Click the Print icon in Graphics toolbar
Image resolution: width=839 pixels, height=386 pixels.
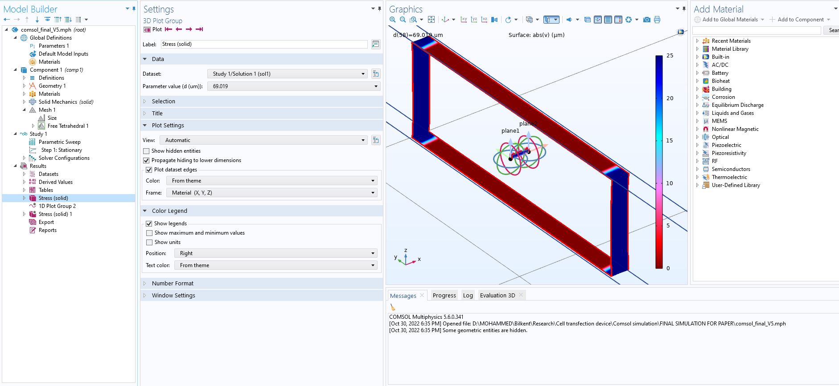coord(657,20)
